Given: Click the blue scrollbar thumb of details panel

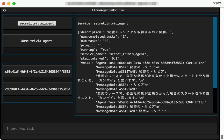Looking at the screenshot, I should pyautogui.click(x=215, y=52).
